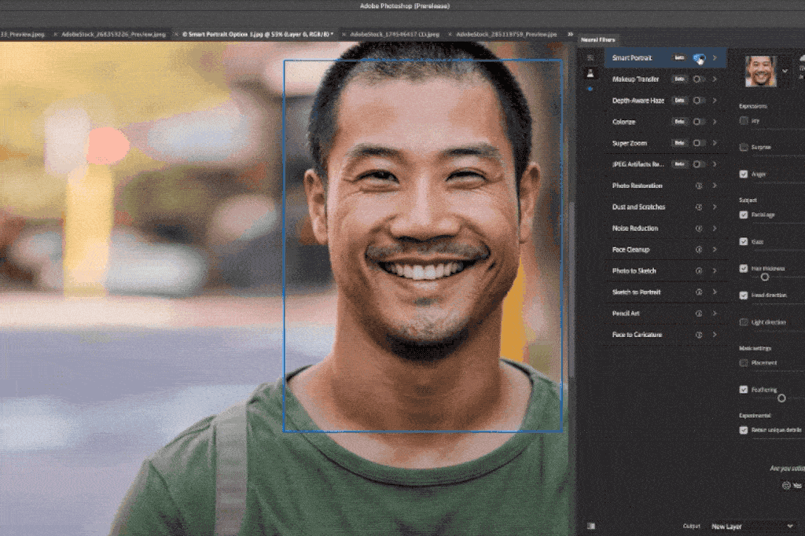Expand Makeup Transfer settings chevron
The image size is (805, 536).
click(715, 79)
